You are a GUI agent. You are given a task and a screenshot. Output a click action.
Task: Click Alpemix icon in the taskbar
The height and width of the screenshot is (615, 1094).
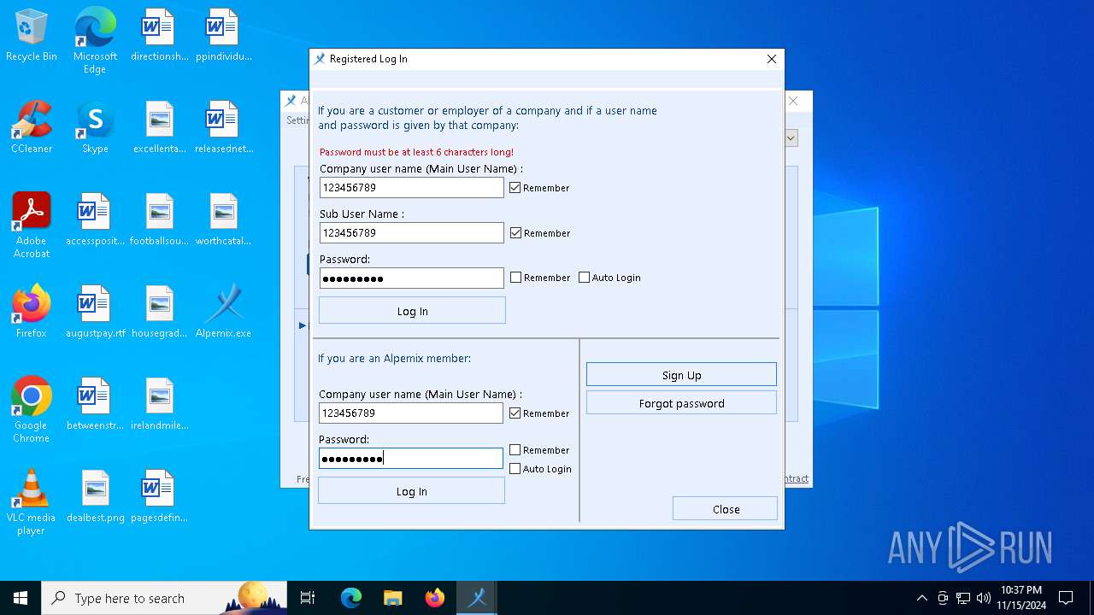coord(477,598)
